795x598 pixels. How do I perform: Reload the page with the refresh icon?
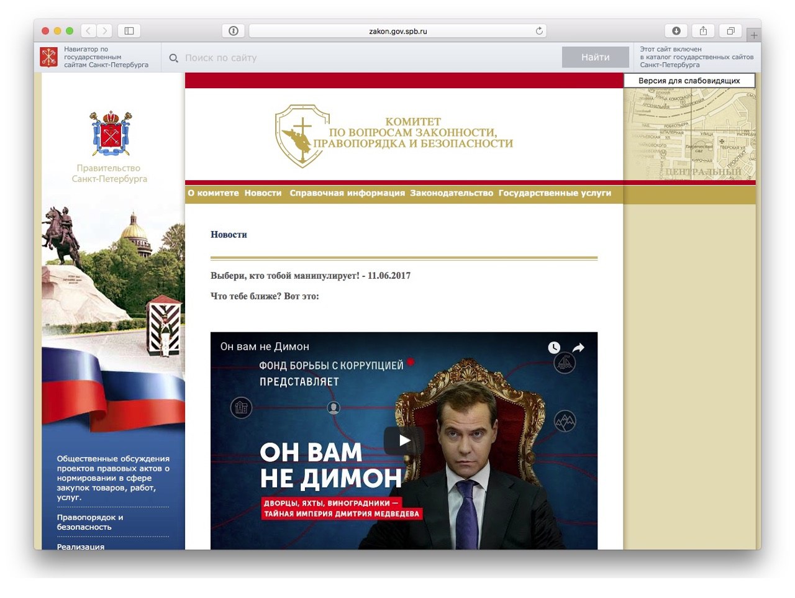pyautogui.click(x=539, y=30)
